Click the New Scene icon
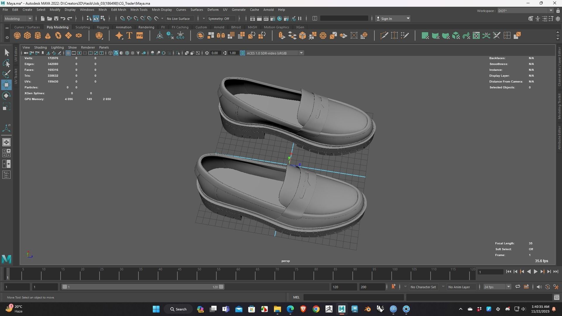The image size is (562, 316). click(x=43, y=18)
